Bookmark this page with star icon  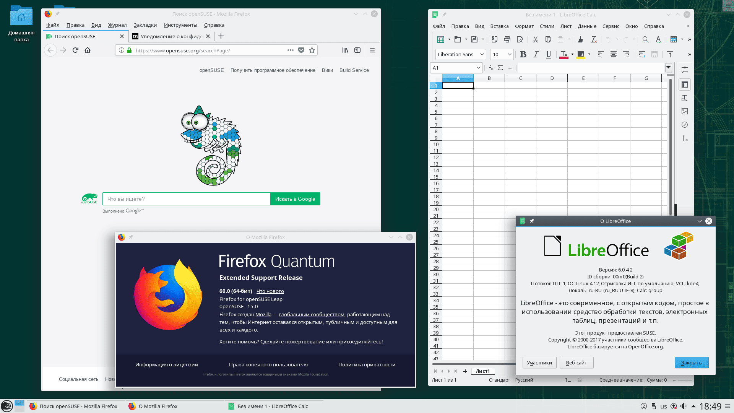312,50
